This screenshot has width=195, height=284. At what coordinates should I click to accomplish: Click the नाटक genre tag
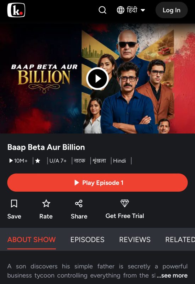pos(79,161)
